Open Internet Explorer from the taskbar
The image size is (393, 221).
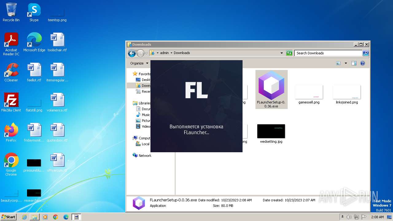click(x=24, y=217)
